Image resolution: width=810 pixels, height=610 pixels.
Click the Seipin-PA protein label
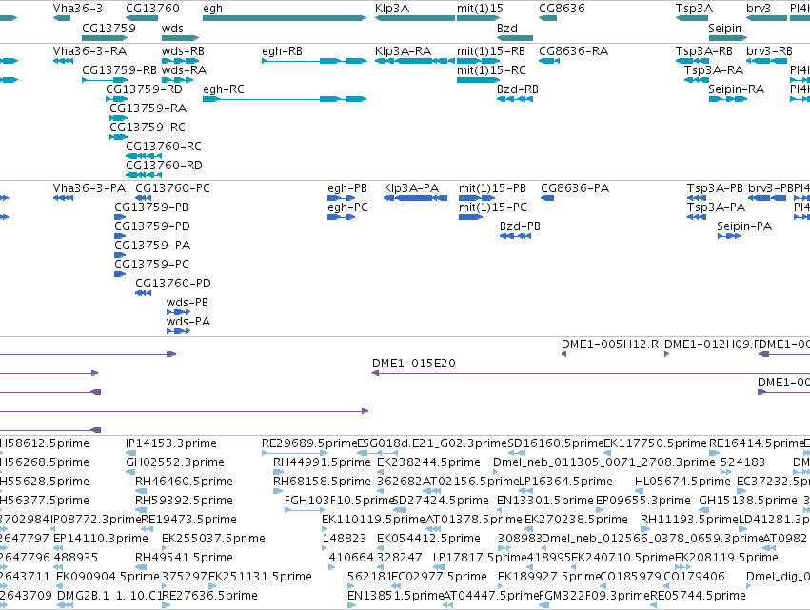744,226
